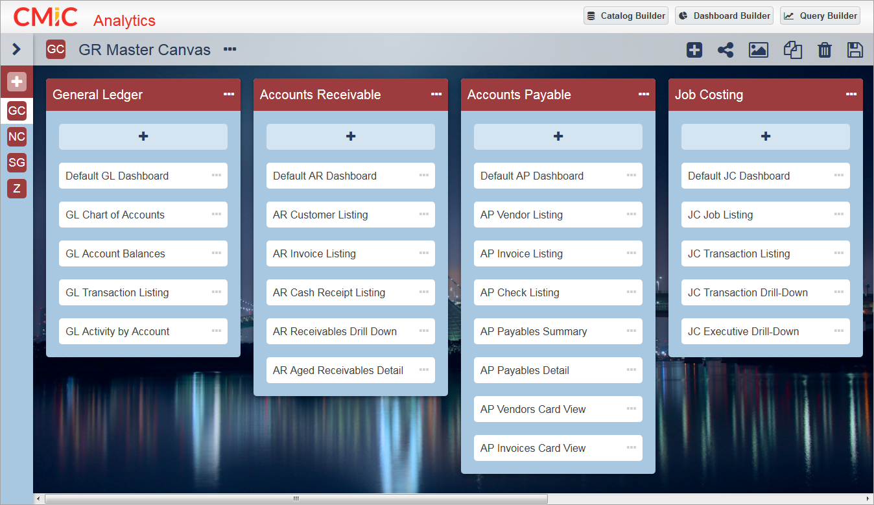Click the horizontal scrollbar right arrow
Screen dimensions: 874x505
pyautogui.click(x=868, y=499)
